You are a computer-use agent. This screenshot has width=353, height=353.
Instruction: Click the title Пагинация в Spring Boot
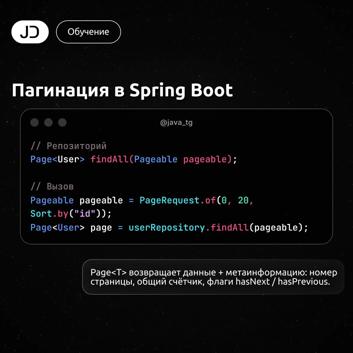(122, 91)
